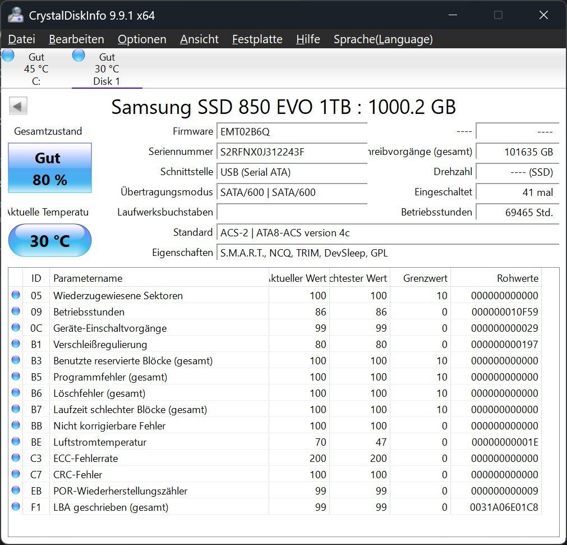Click status orb for Nicht korrigierbare Fehler row

pos(16,425)
